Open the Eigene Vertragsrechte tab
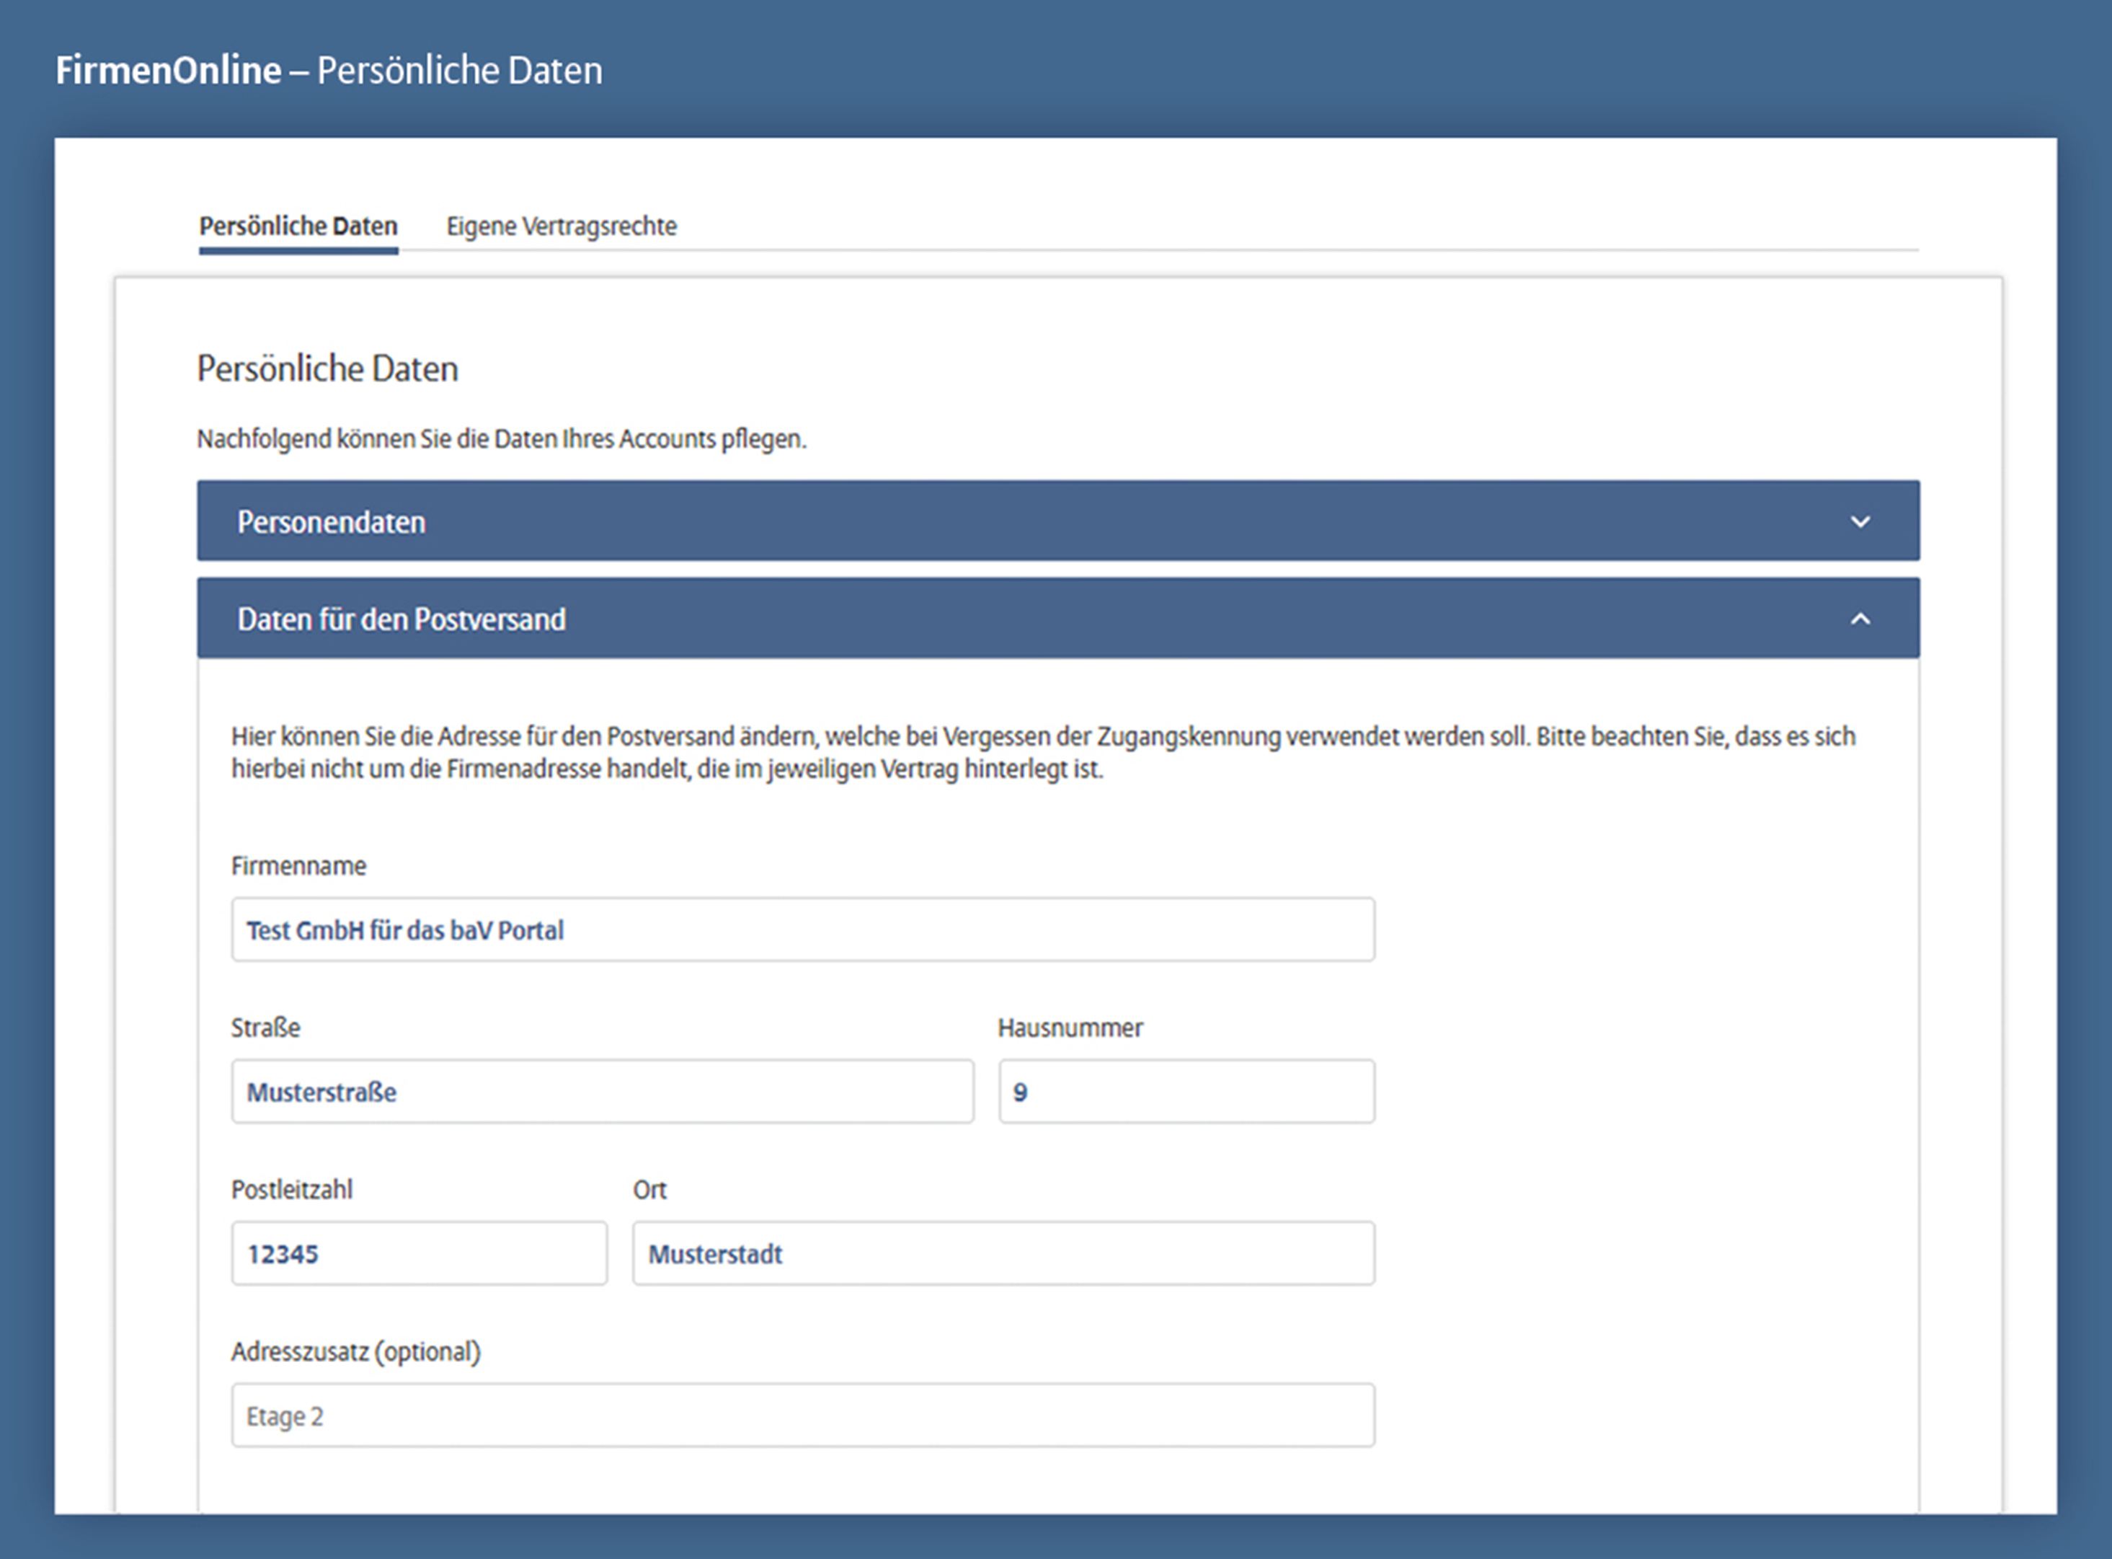 [x=562, y=226]
